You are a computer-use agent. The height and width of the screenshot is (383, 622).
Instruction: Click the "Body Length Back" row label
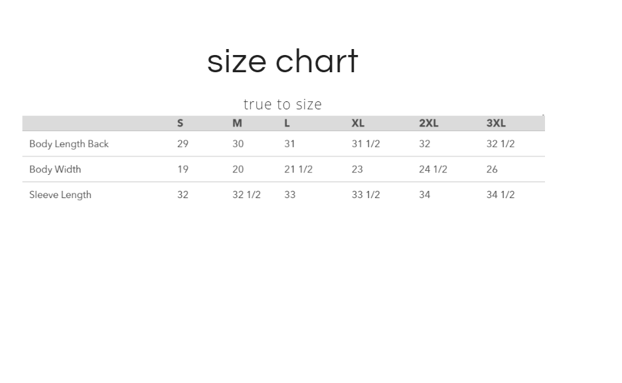pos(69,144)
